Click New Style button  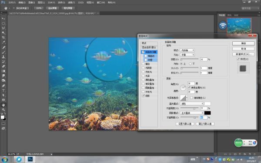click(x=243, y=54)
